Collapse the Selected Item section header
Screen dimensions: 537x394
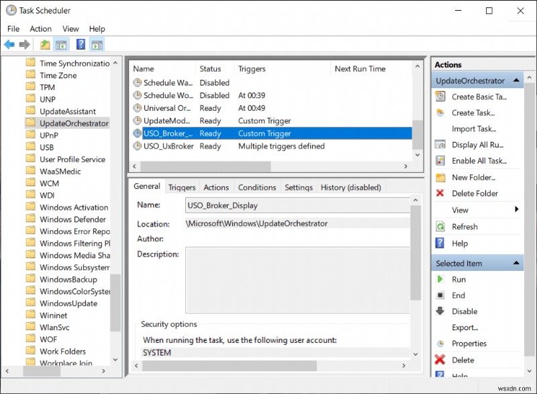click(517, 263)
